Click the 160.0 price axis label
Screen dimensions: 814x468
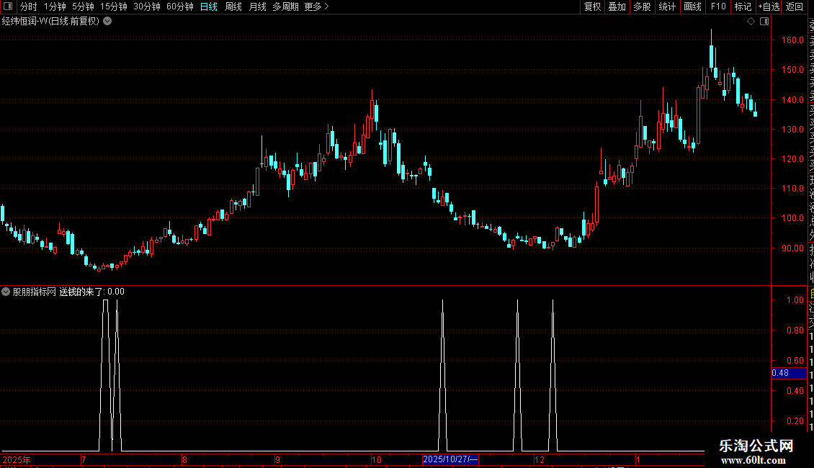click(x=792, y=40)
